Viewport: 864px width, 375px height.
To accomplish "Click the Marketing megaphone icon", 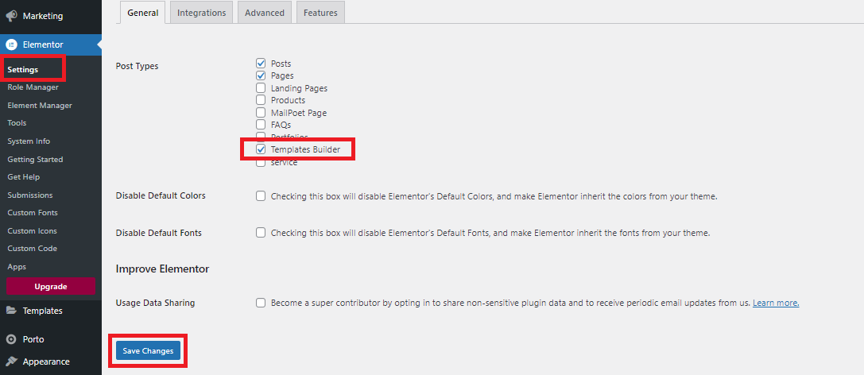I will 11,17.
